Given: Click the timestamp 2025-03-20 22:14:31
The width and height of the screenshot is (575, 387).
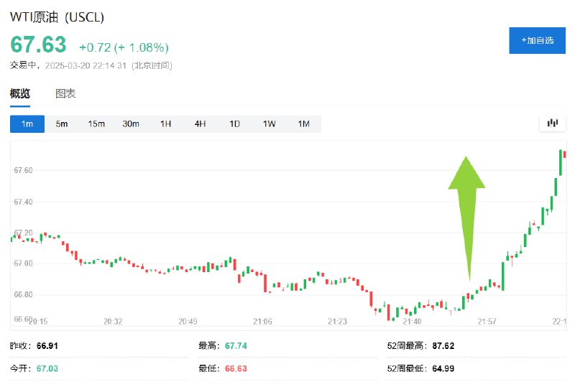Looking at the screenshot, I should point(86,65).
